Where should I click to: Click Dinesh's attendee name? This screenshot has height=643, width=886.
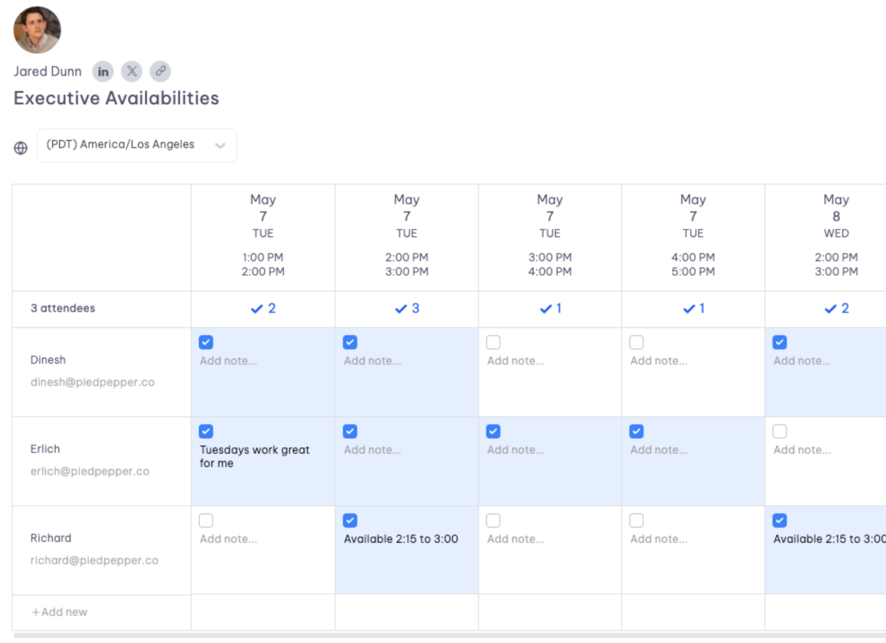click(48, 360)
